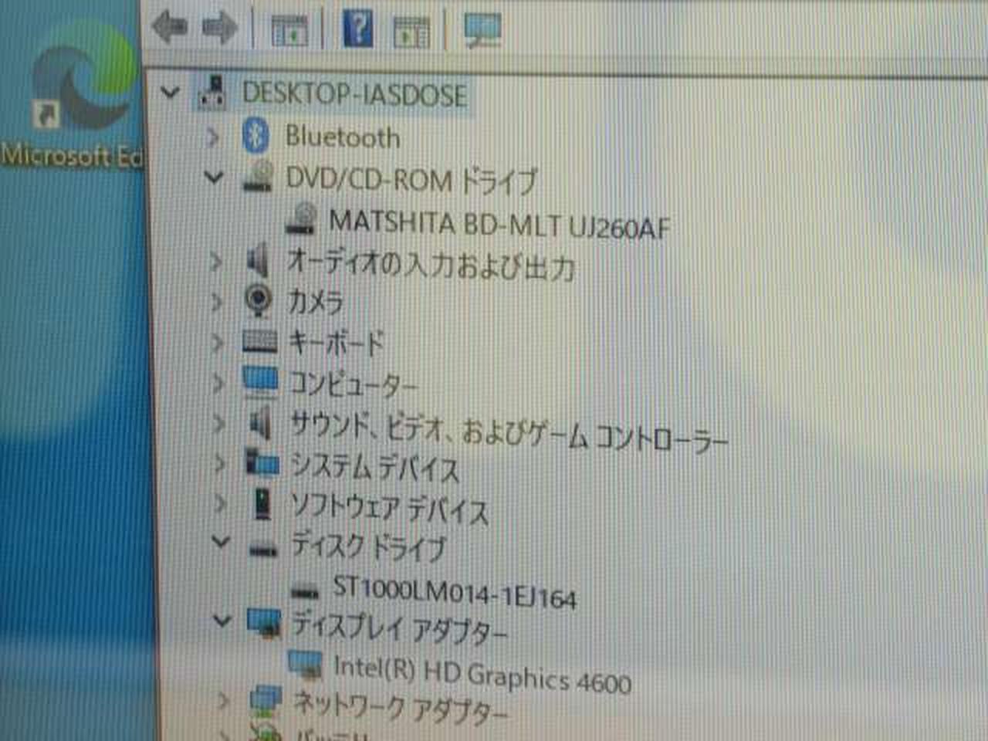Click the scan hardware monitor toolbar icon
988x741 pixels.
pos(482,31)
